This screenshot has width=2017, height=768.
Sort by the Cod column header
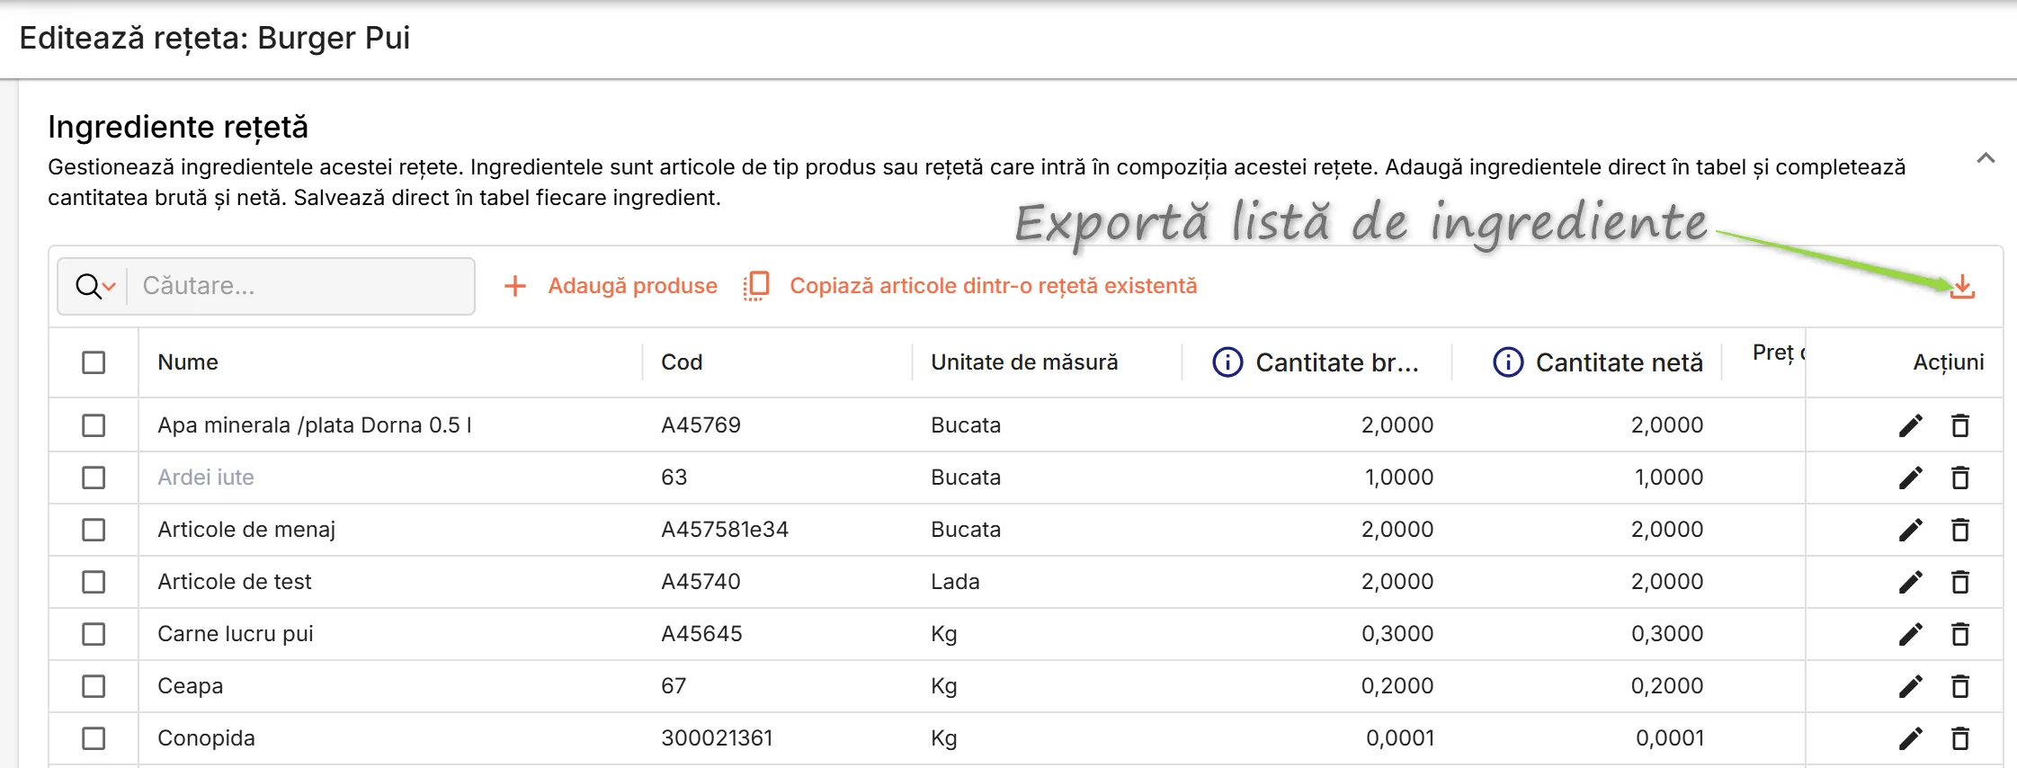tap(682, 362)
